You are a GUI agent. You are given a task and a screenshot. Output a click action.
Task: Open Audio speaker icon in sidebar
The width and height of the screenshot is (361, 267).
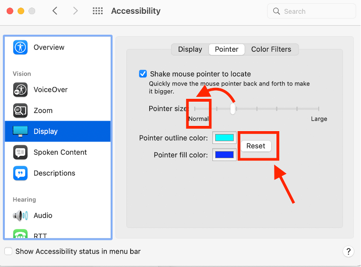pyautogui.click(x=20, y=215)
